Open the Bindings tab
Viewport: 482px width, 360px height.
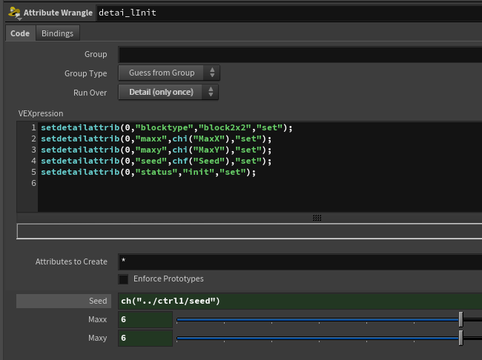pyautogui.click(x=58, y=33)
